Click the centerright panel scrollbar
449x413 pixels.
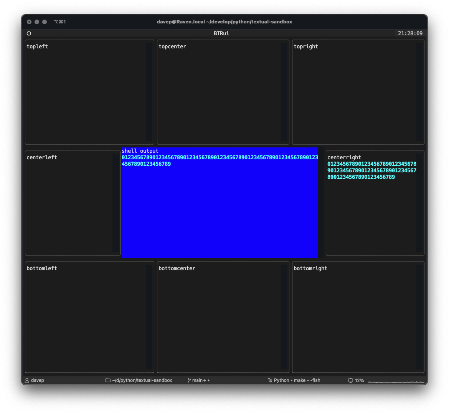point(419,203)
